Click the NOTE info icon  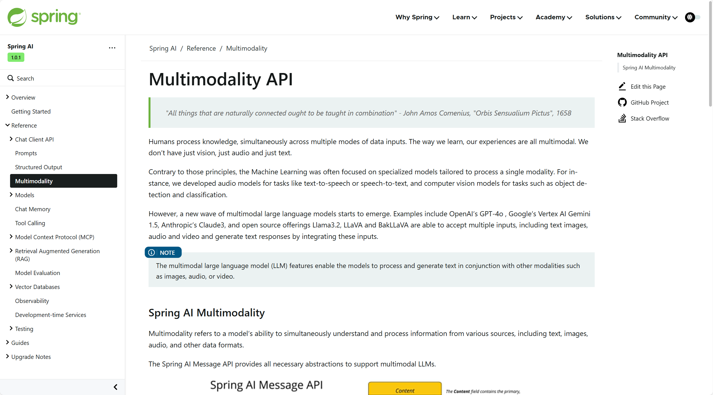click(151, 253)
